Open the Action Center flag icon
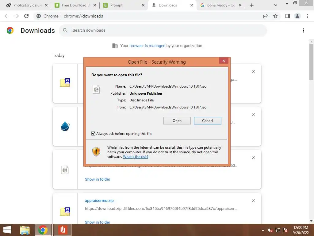Image resolution: width=314 pixels, height=236 pixels. click(x=285, y=230)
